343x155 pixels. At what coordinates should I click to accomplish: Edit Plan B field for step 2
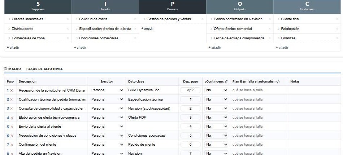tap(259, 99)
